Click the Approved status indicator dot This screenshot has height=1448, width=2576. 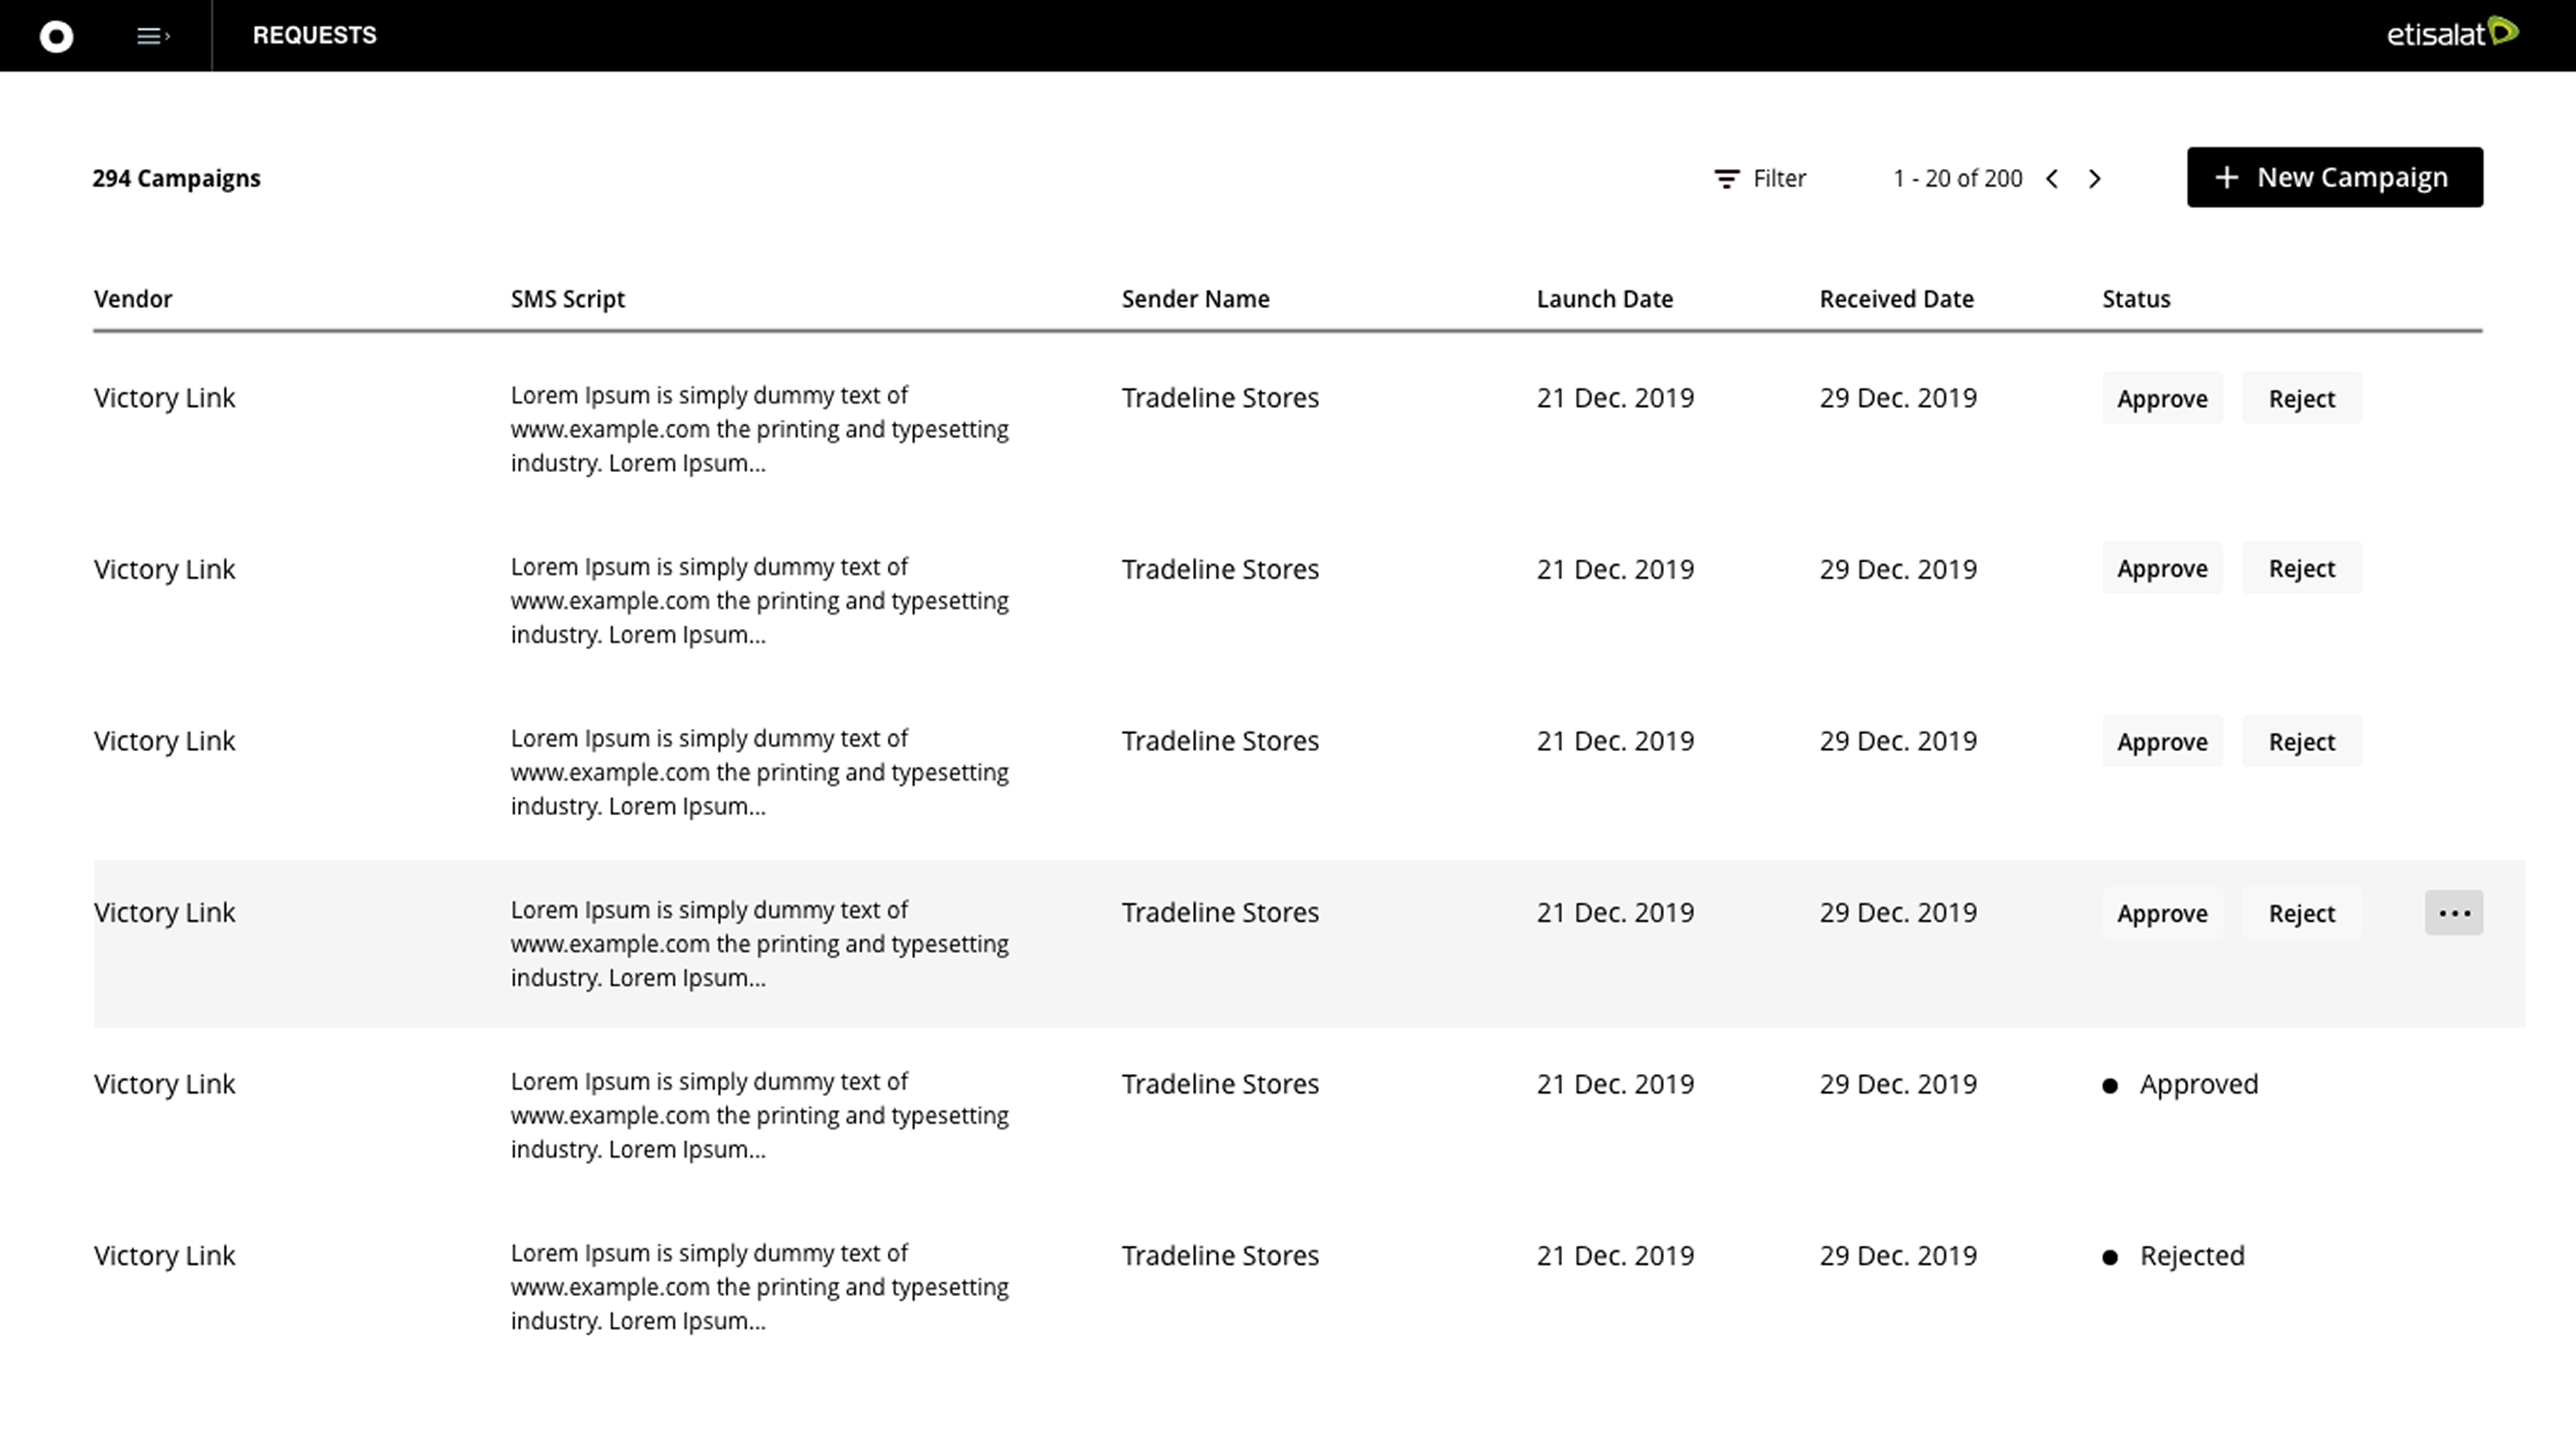pos(2110,1085)
